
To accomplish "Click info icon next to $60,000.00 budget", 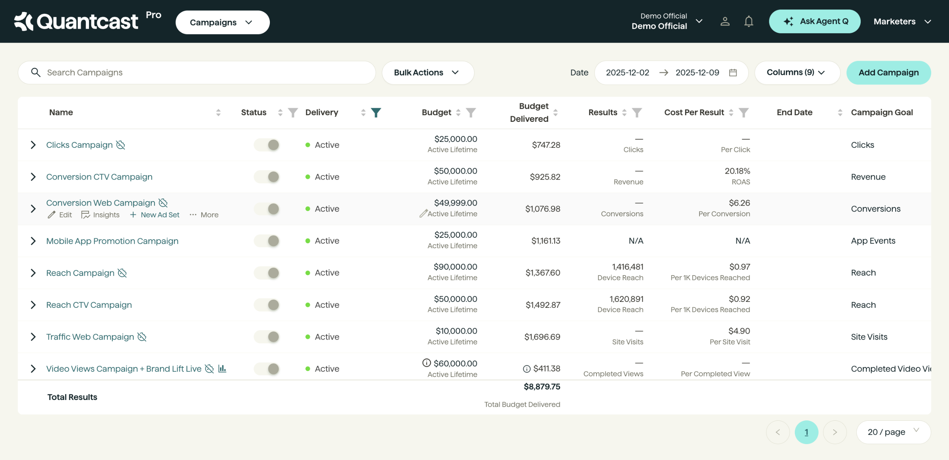I will point(426,363).
